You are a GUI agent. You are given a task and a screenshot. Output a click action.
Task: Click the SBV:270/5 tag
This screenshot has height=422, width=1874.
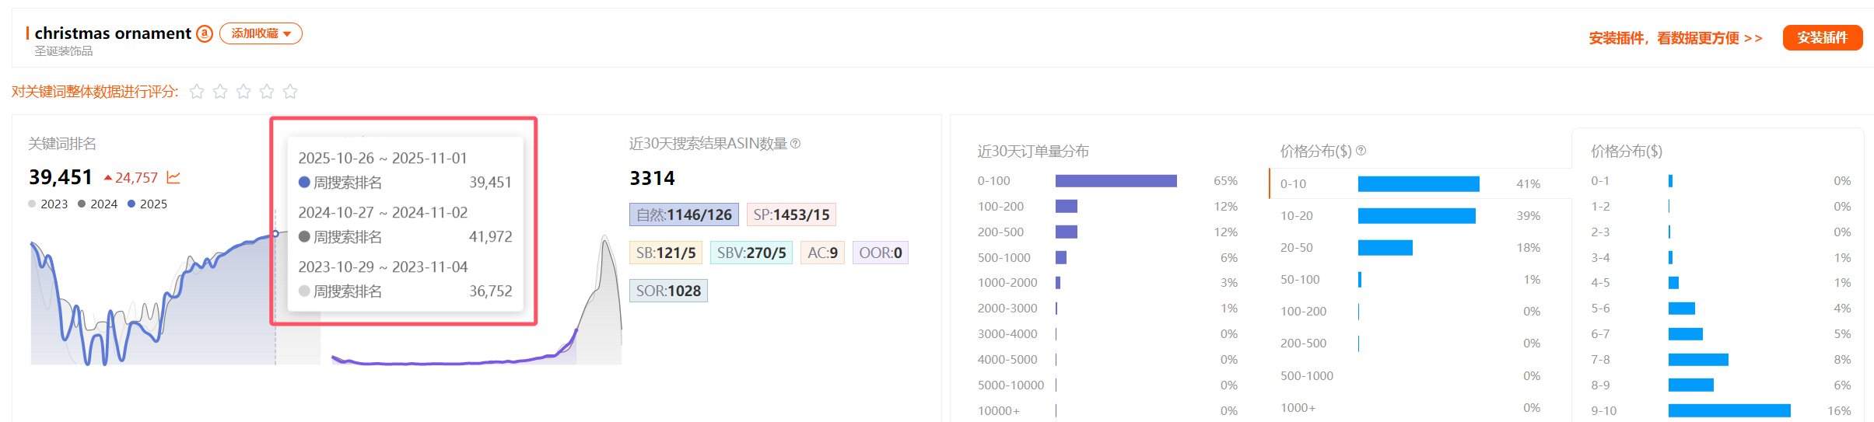pyautogui.click(x=751, y=253)
